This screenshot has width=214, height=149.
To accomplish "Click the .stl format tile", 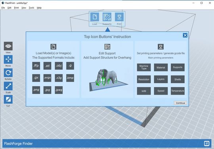I will coord(48,66).
